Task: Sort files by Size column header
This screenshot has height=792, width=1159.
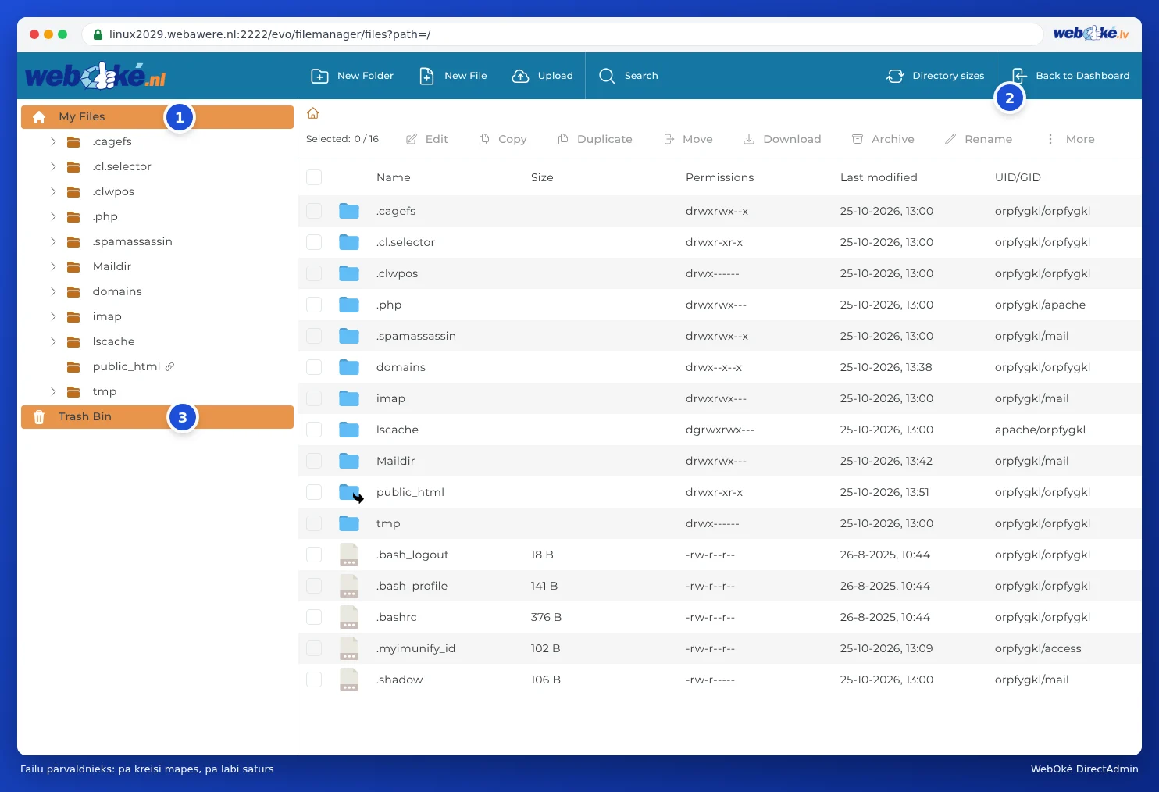Action: 542,177
